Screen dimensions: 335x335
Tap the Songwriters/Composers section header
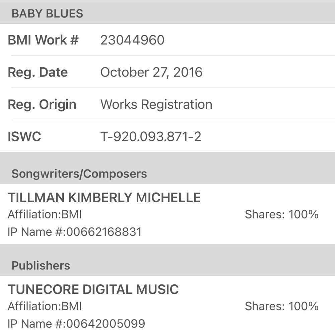(x=79, y=174)
